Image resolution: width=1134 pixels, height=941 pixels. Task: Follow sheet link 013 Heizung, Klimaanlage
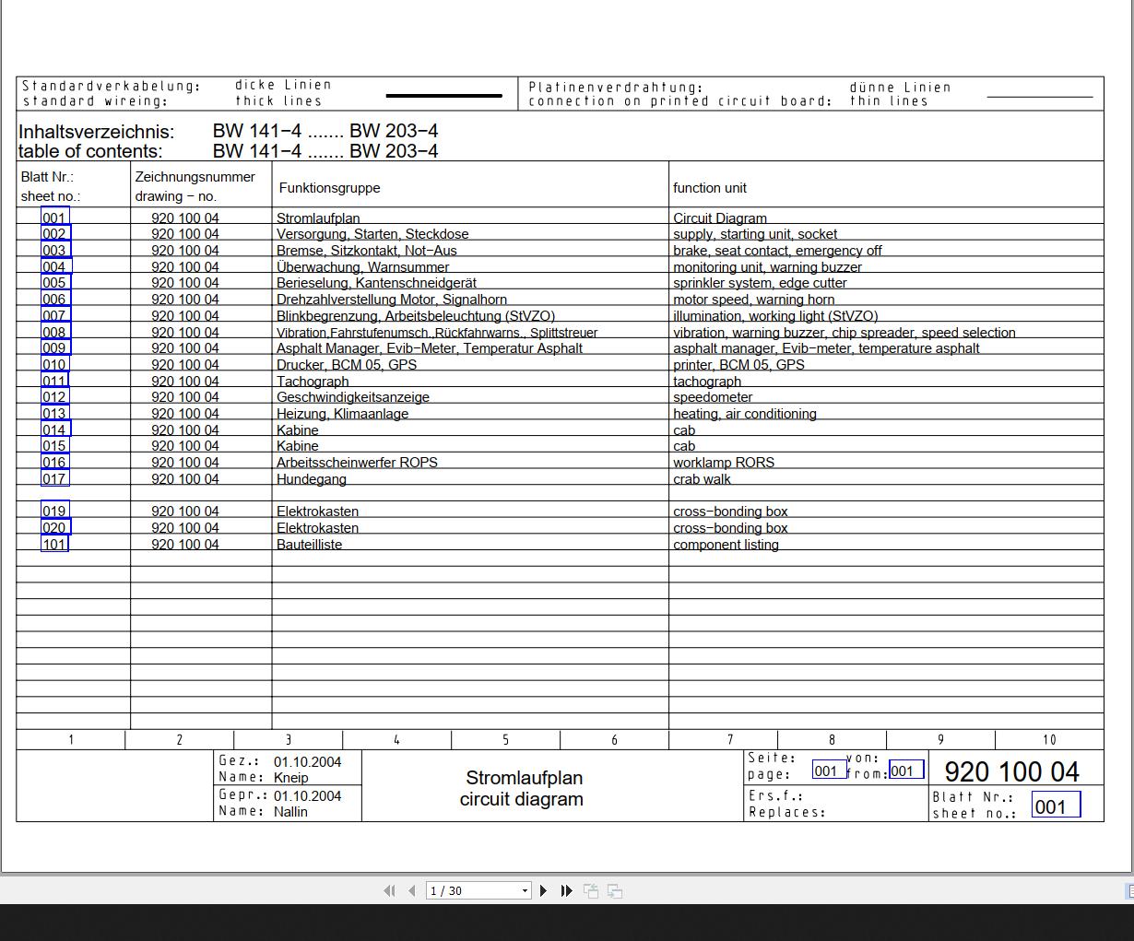point(55,414)
